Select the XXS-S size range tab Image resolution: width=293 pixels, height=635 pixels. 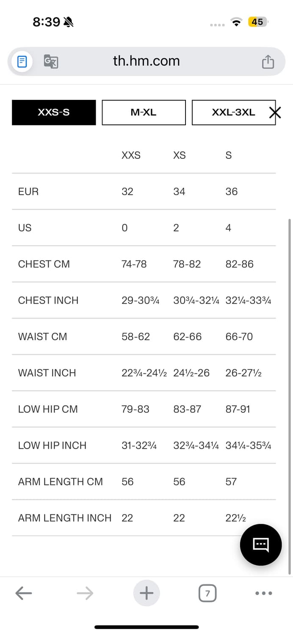[x=54, y=113]
